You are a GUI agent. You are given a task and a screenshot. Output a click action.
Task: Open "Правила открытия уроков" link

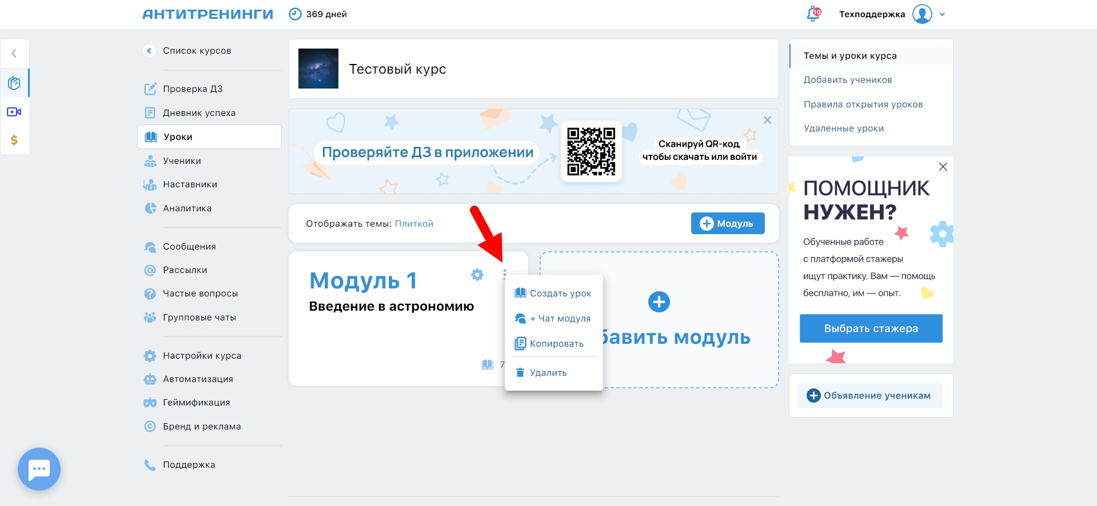(x=863, y=105)
